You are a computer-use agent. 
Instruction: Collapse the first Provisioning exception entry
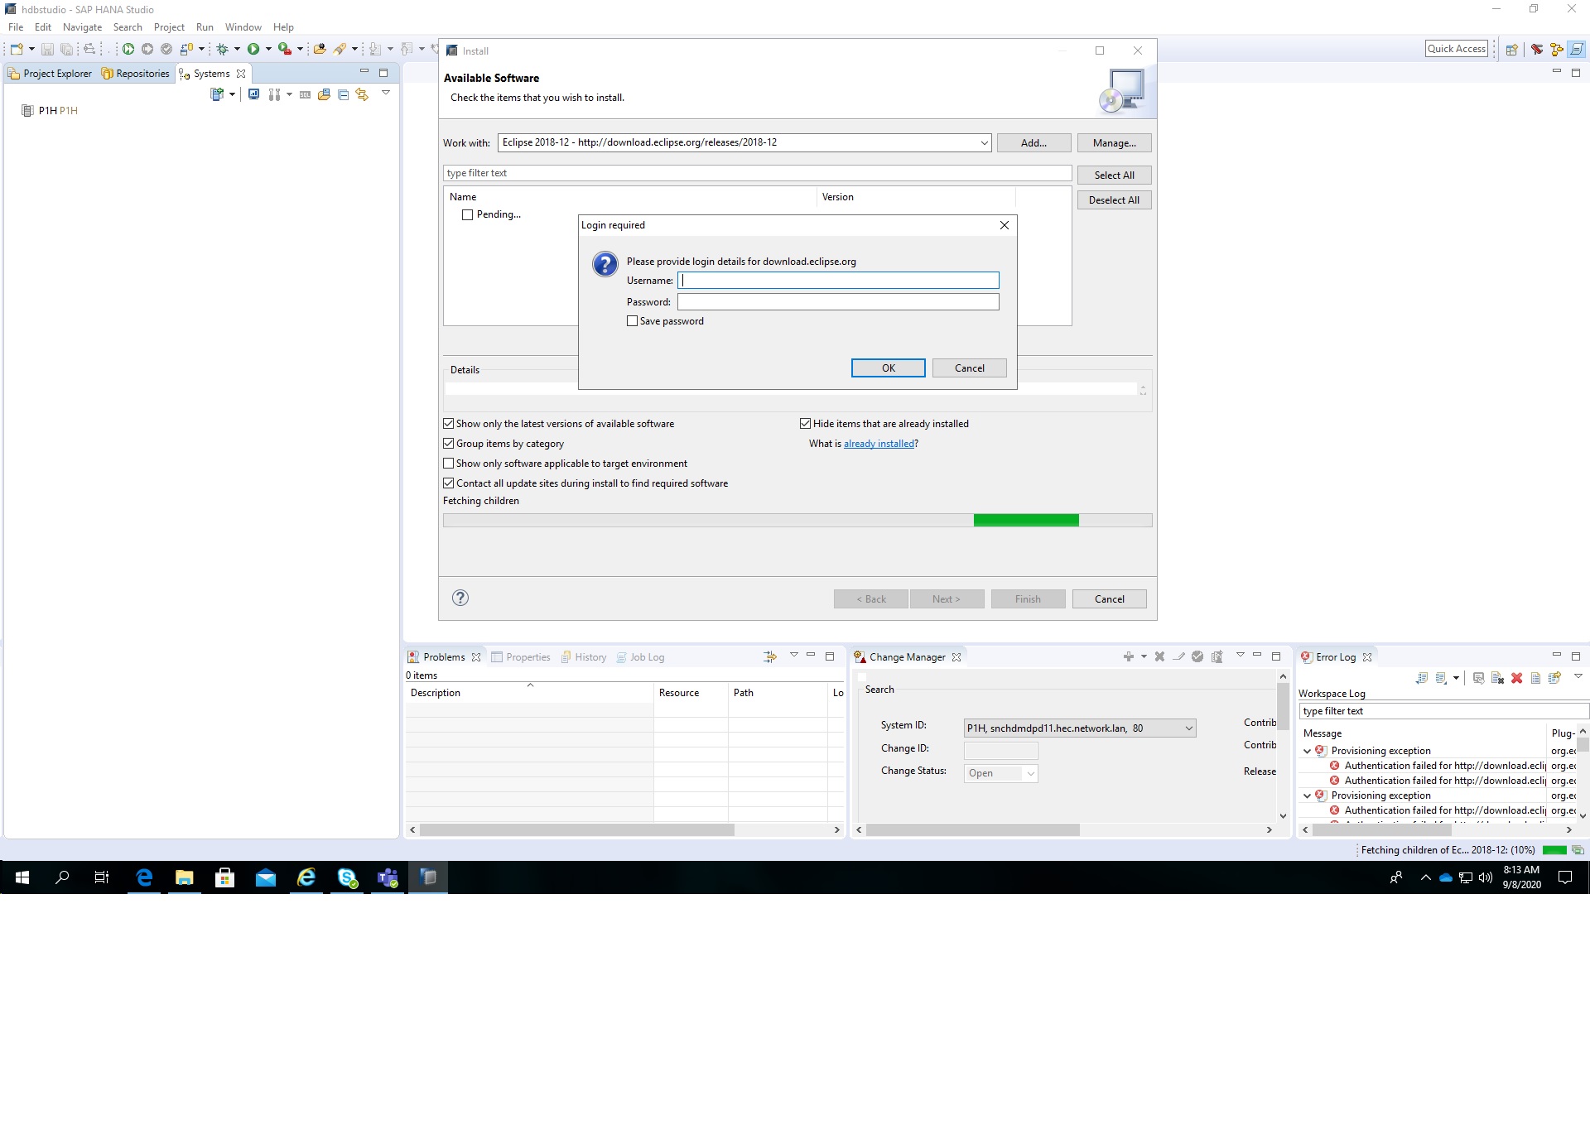tap(1308, 751)
